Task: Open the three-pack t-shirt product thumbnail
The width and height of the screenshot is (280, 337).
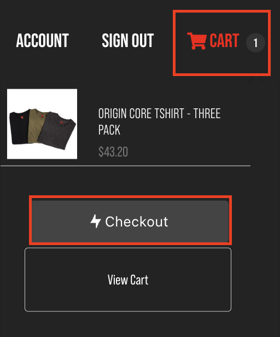Action: click(x=42, y=124)
